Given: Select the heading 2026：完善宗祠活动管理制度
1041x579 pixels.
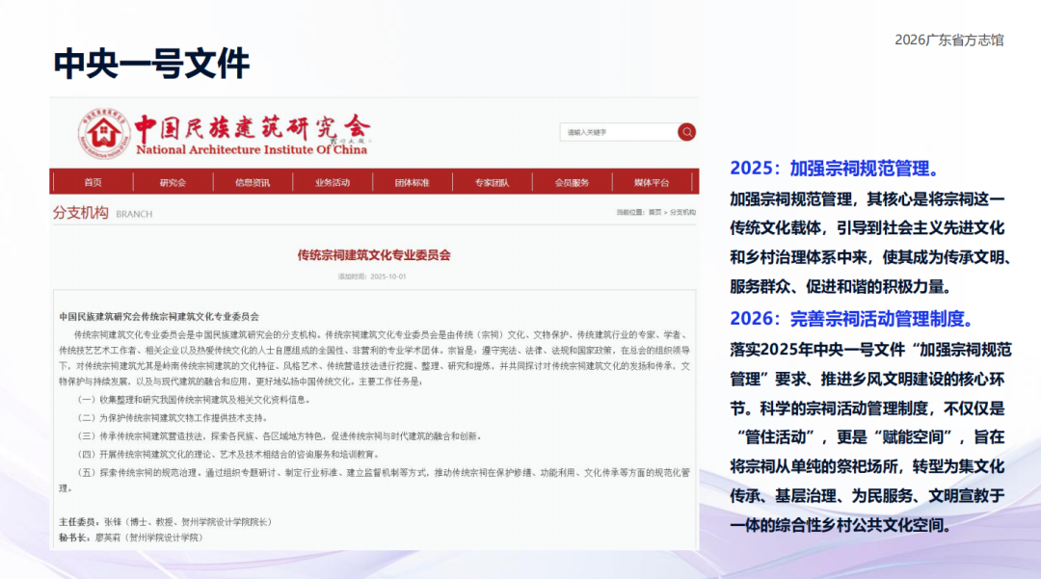Looking at the screenshot, I should pos(852,319).
